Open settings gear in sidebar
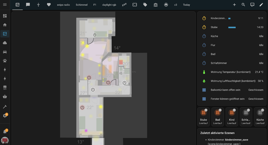Viewport: 268px width, 145px height. click(x=5, y=115)
